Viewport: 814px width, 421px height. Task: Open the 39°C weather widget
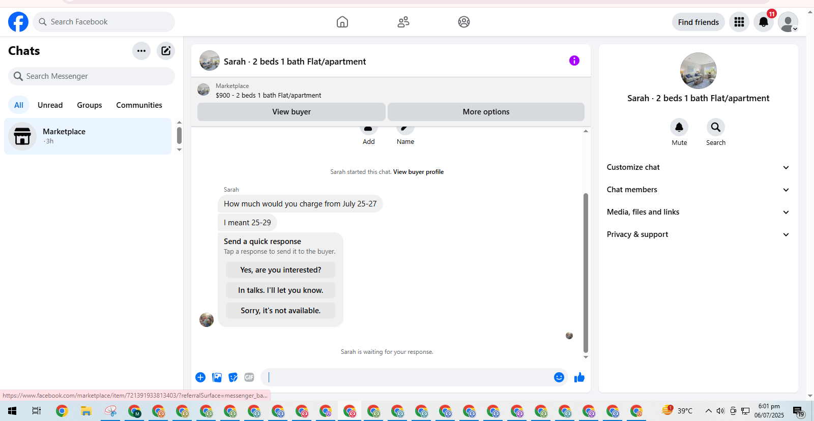(x=677, y=411)
